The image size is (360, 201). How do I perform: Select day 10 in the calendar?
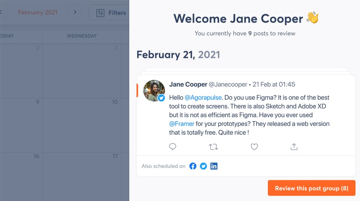click(82, 124)
